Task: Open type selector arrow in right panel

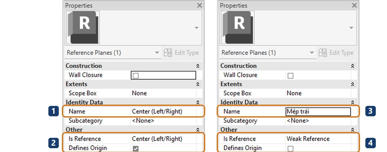Action: coord(351,28)
